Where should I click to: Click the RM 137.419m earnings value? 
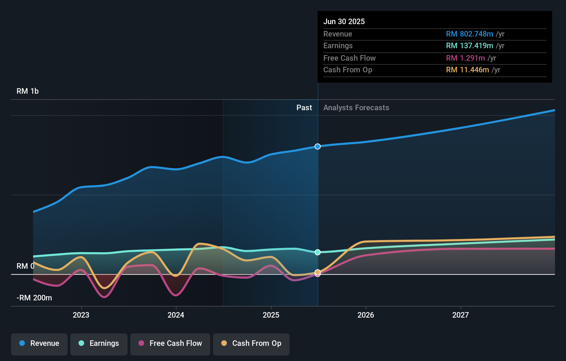pyautogui.click(x=469, y=45)
